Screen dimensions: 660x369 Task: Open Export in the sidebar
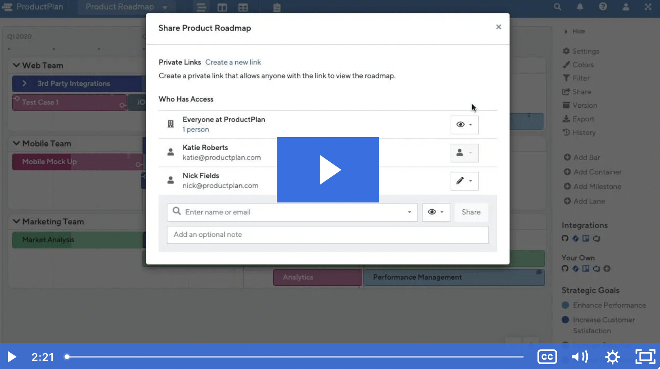[578, 119]
